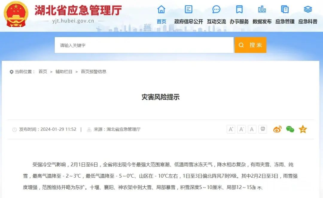Print the article using printer icon
The image size is (323, 198).
(263, 129)
